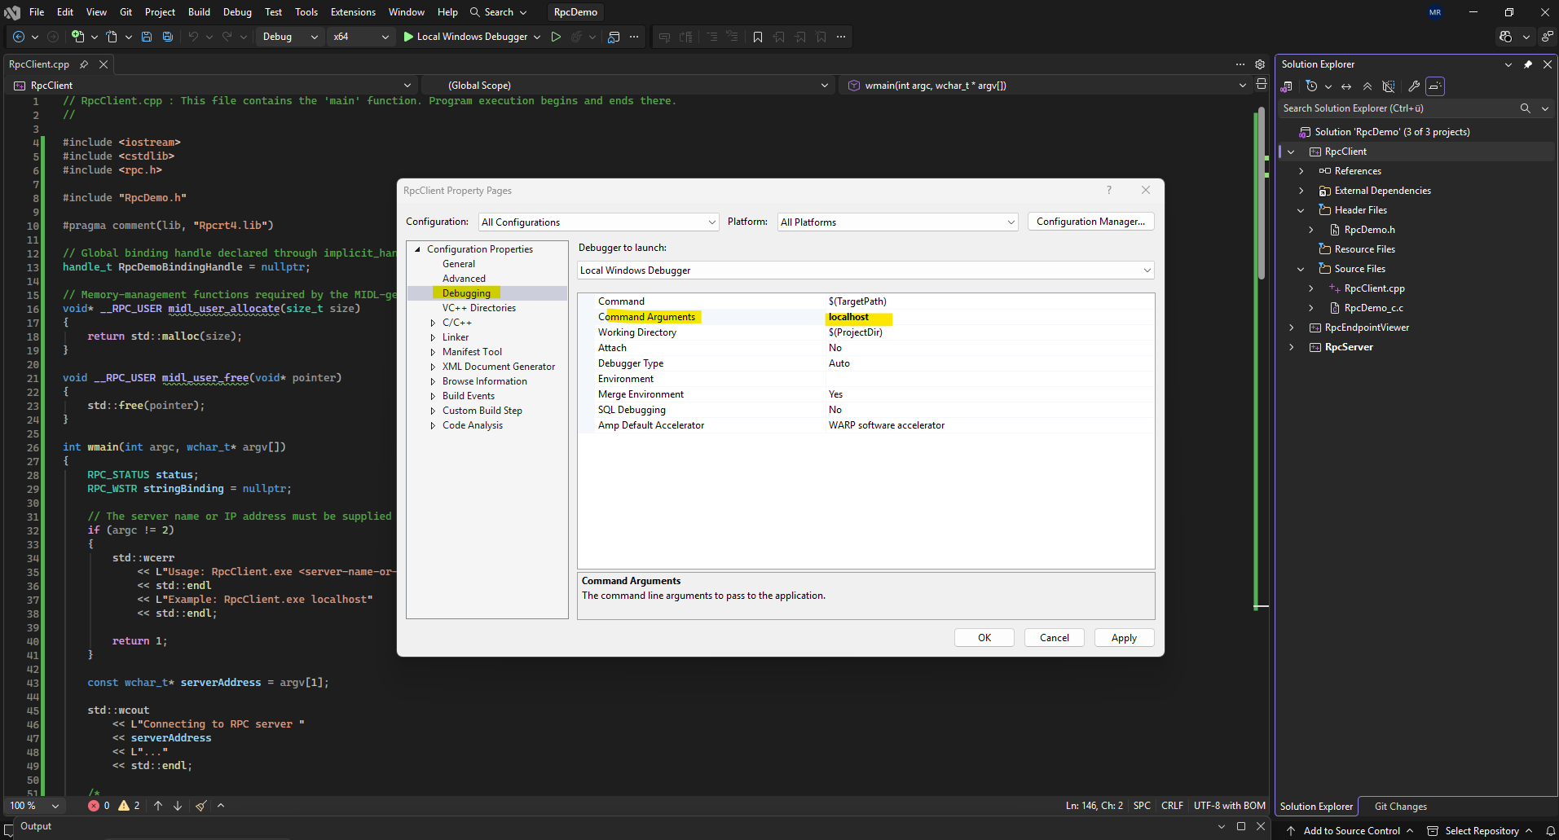Viewport: 1559px width, 840px height.
Task: Open the Configuration Manager button
Action: coord(1090,222)
